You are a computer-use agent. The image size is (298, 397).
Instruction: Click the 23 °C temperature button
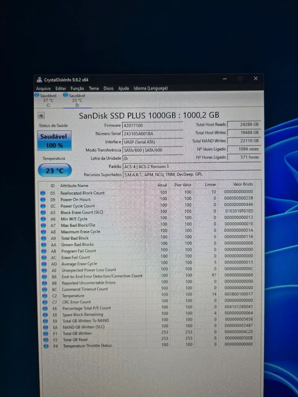(55, 171)
